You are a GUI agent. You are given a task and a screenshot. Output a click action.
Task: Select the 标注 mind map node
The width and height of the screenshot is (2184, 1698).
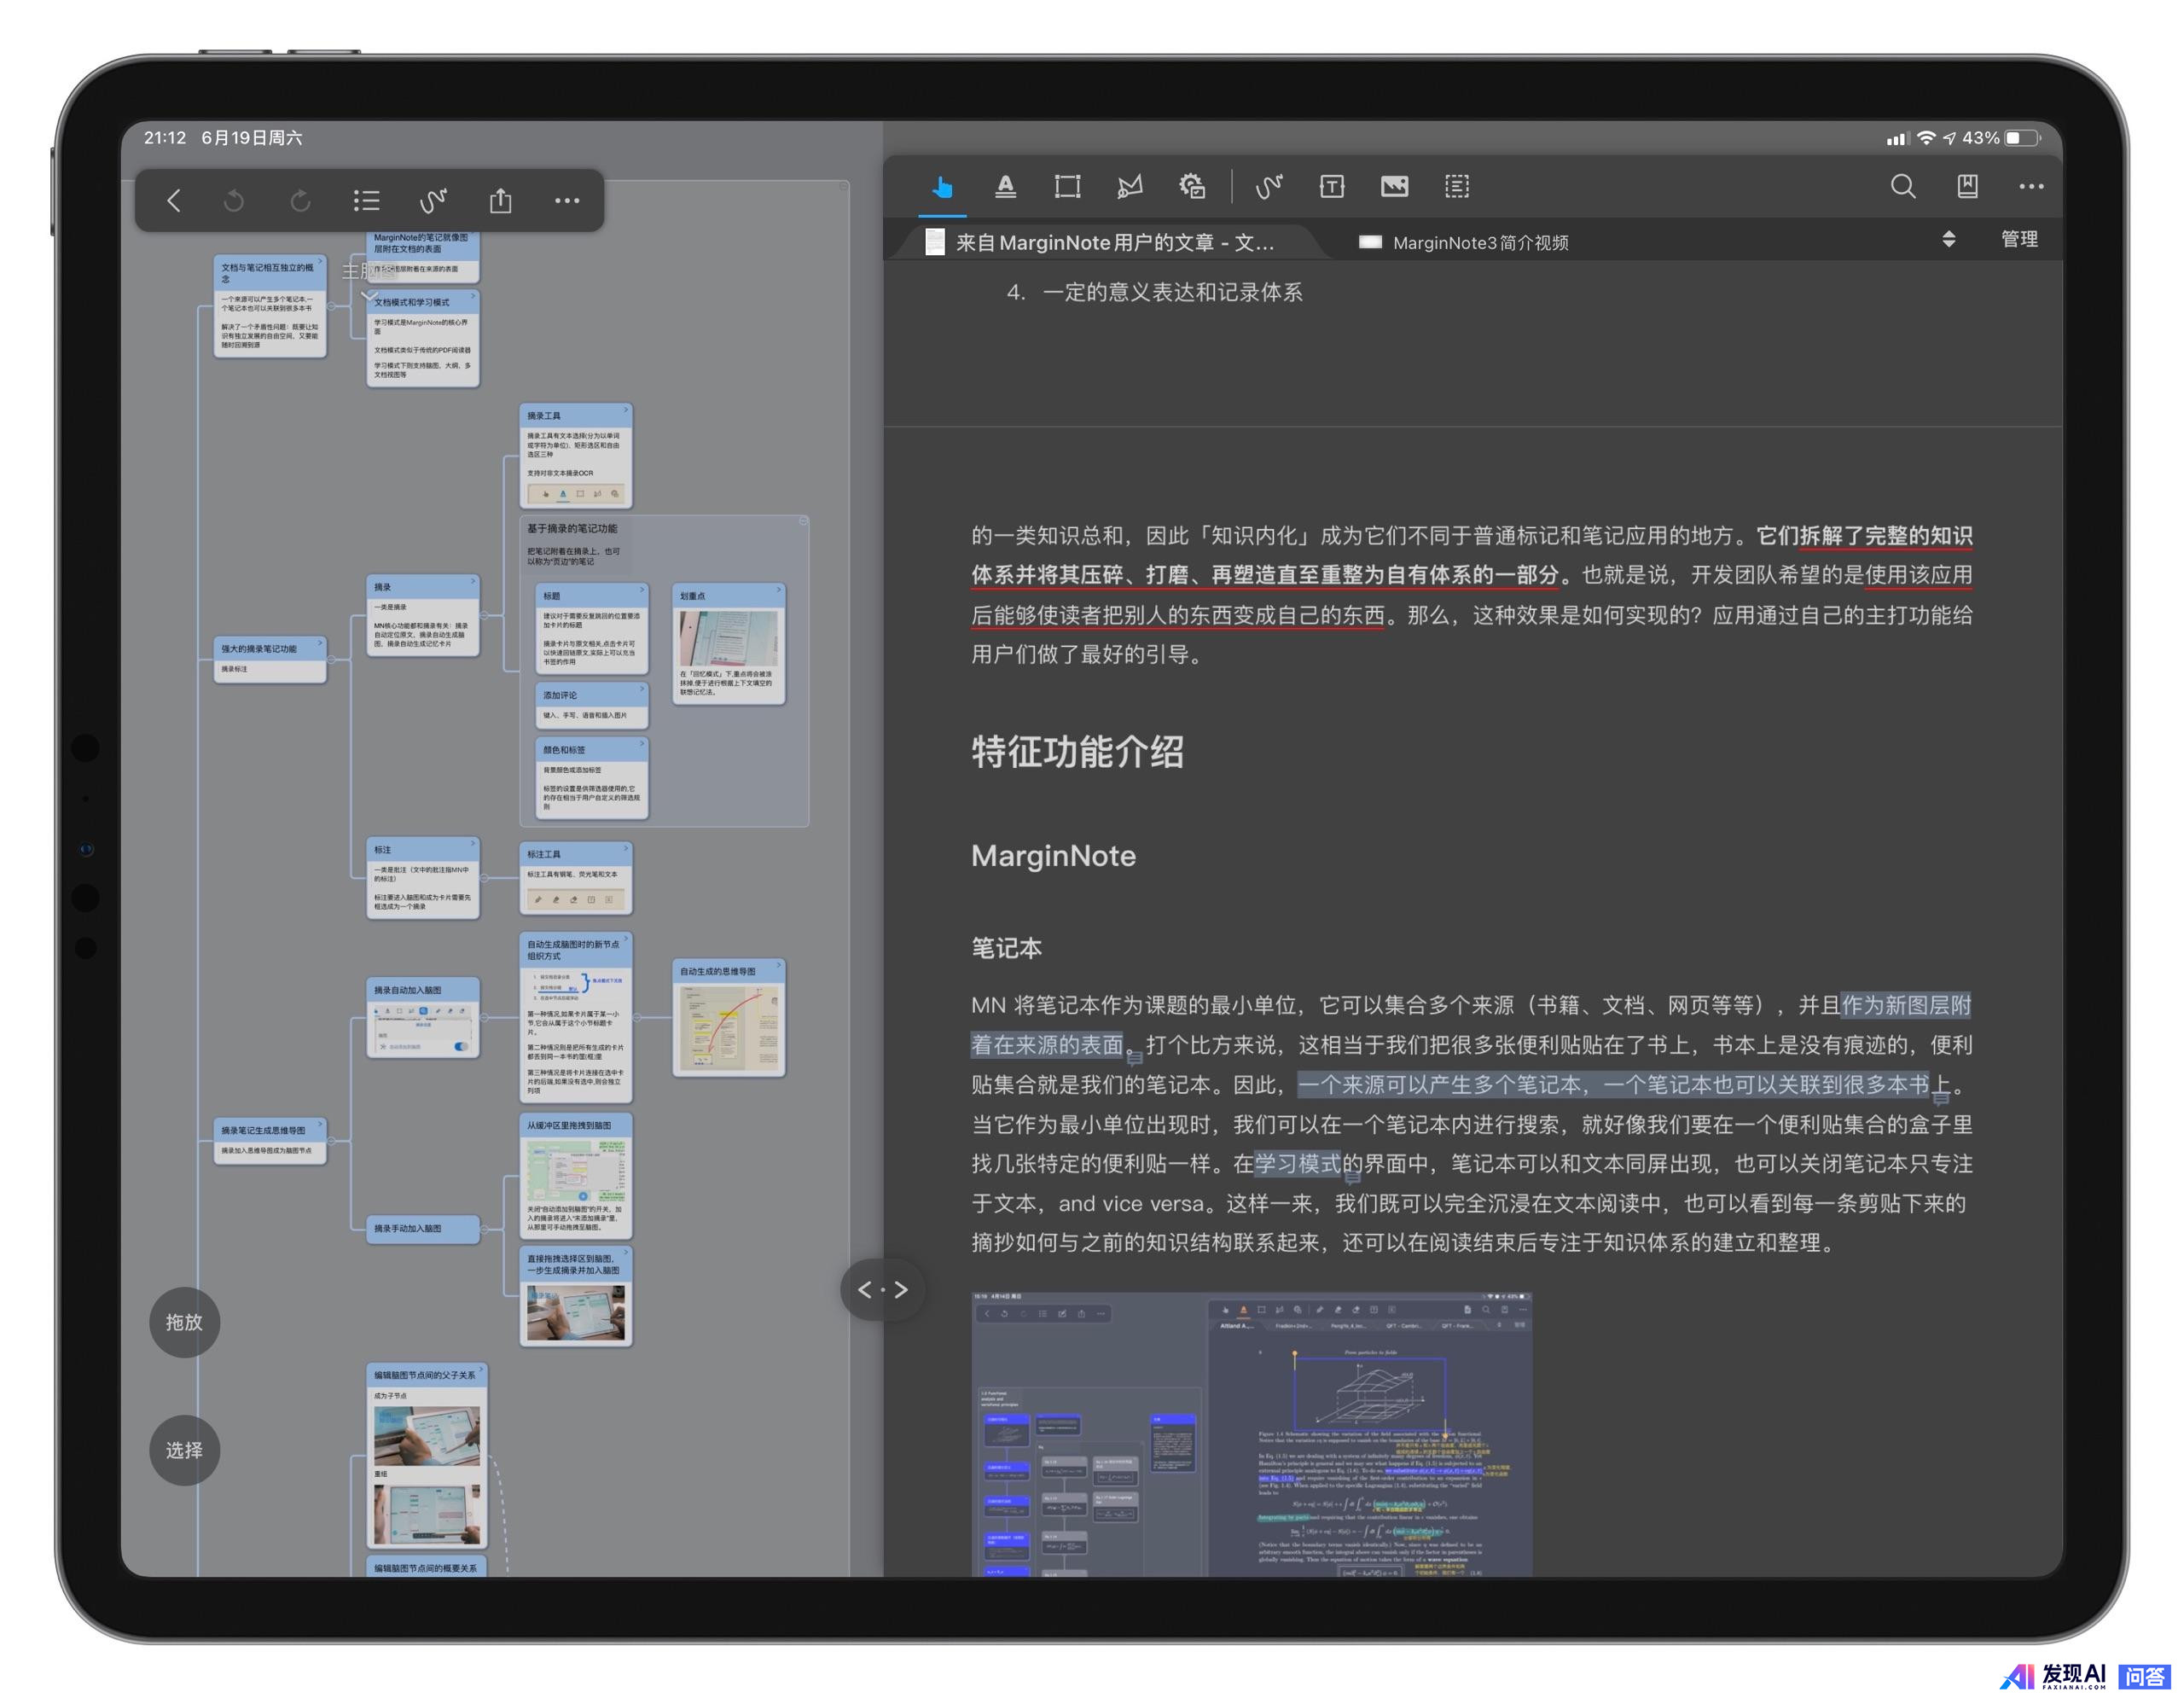point(423,878)
